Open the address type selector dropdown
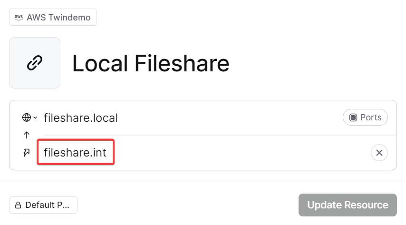 click(x=30, y=117)
